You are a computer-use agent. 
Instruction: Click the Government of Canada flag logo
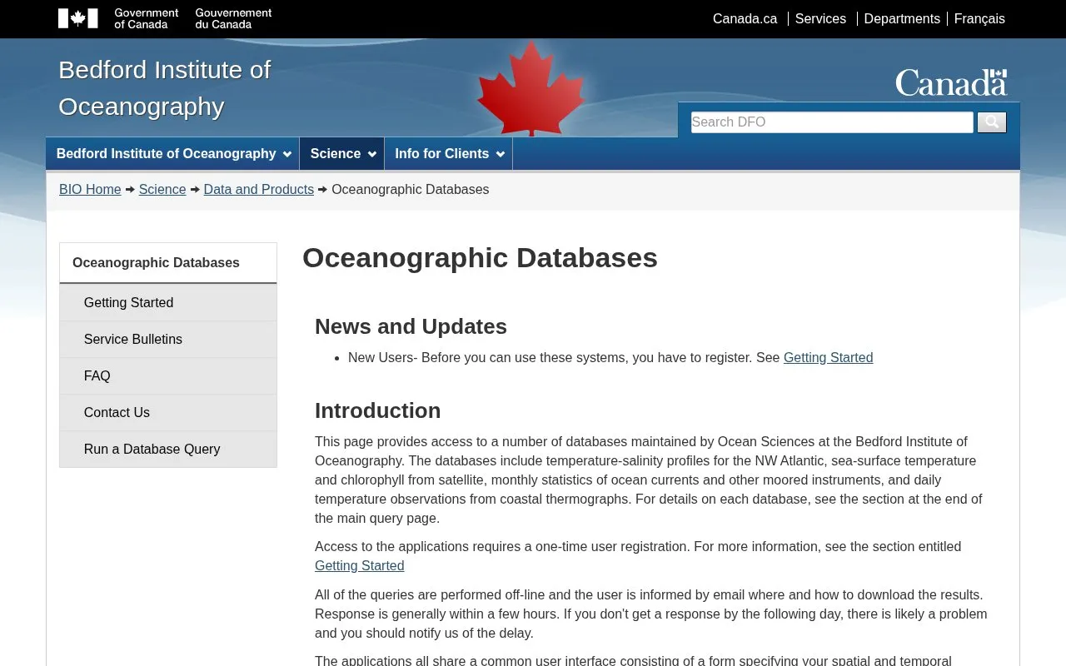click(x=165, y=18)
